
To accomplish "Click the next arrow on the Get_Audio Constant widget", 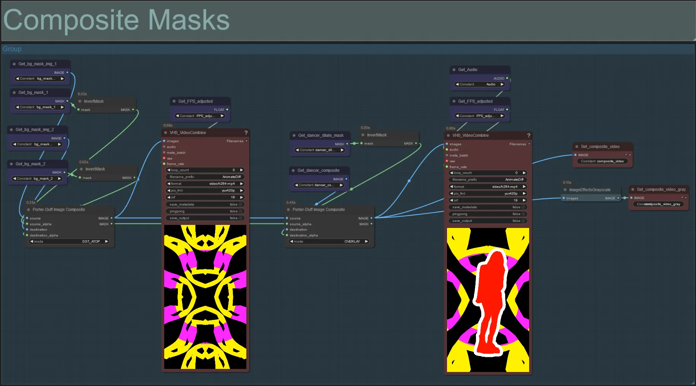I will click(502, 84).
